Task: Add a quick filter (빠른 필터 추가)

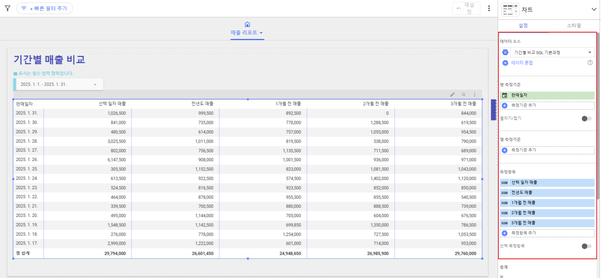Action: tap(44, 8)
